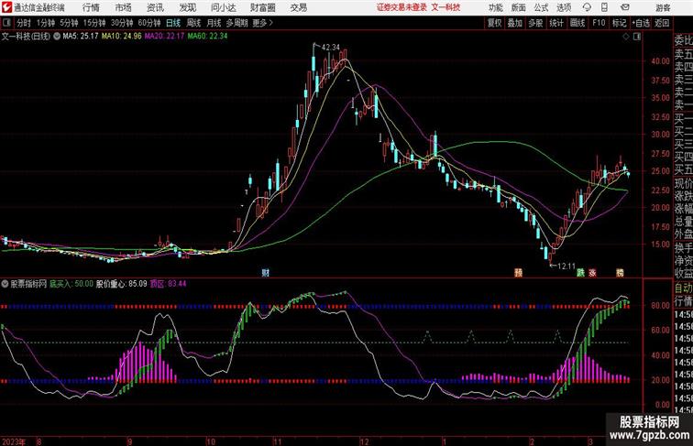Image resolution: width=693 pixels, height=446 pixels.
Task: Click the 底买入: 50.00 value
Action: point(71,284)
